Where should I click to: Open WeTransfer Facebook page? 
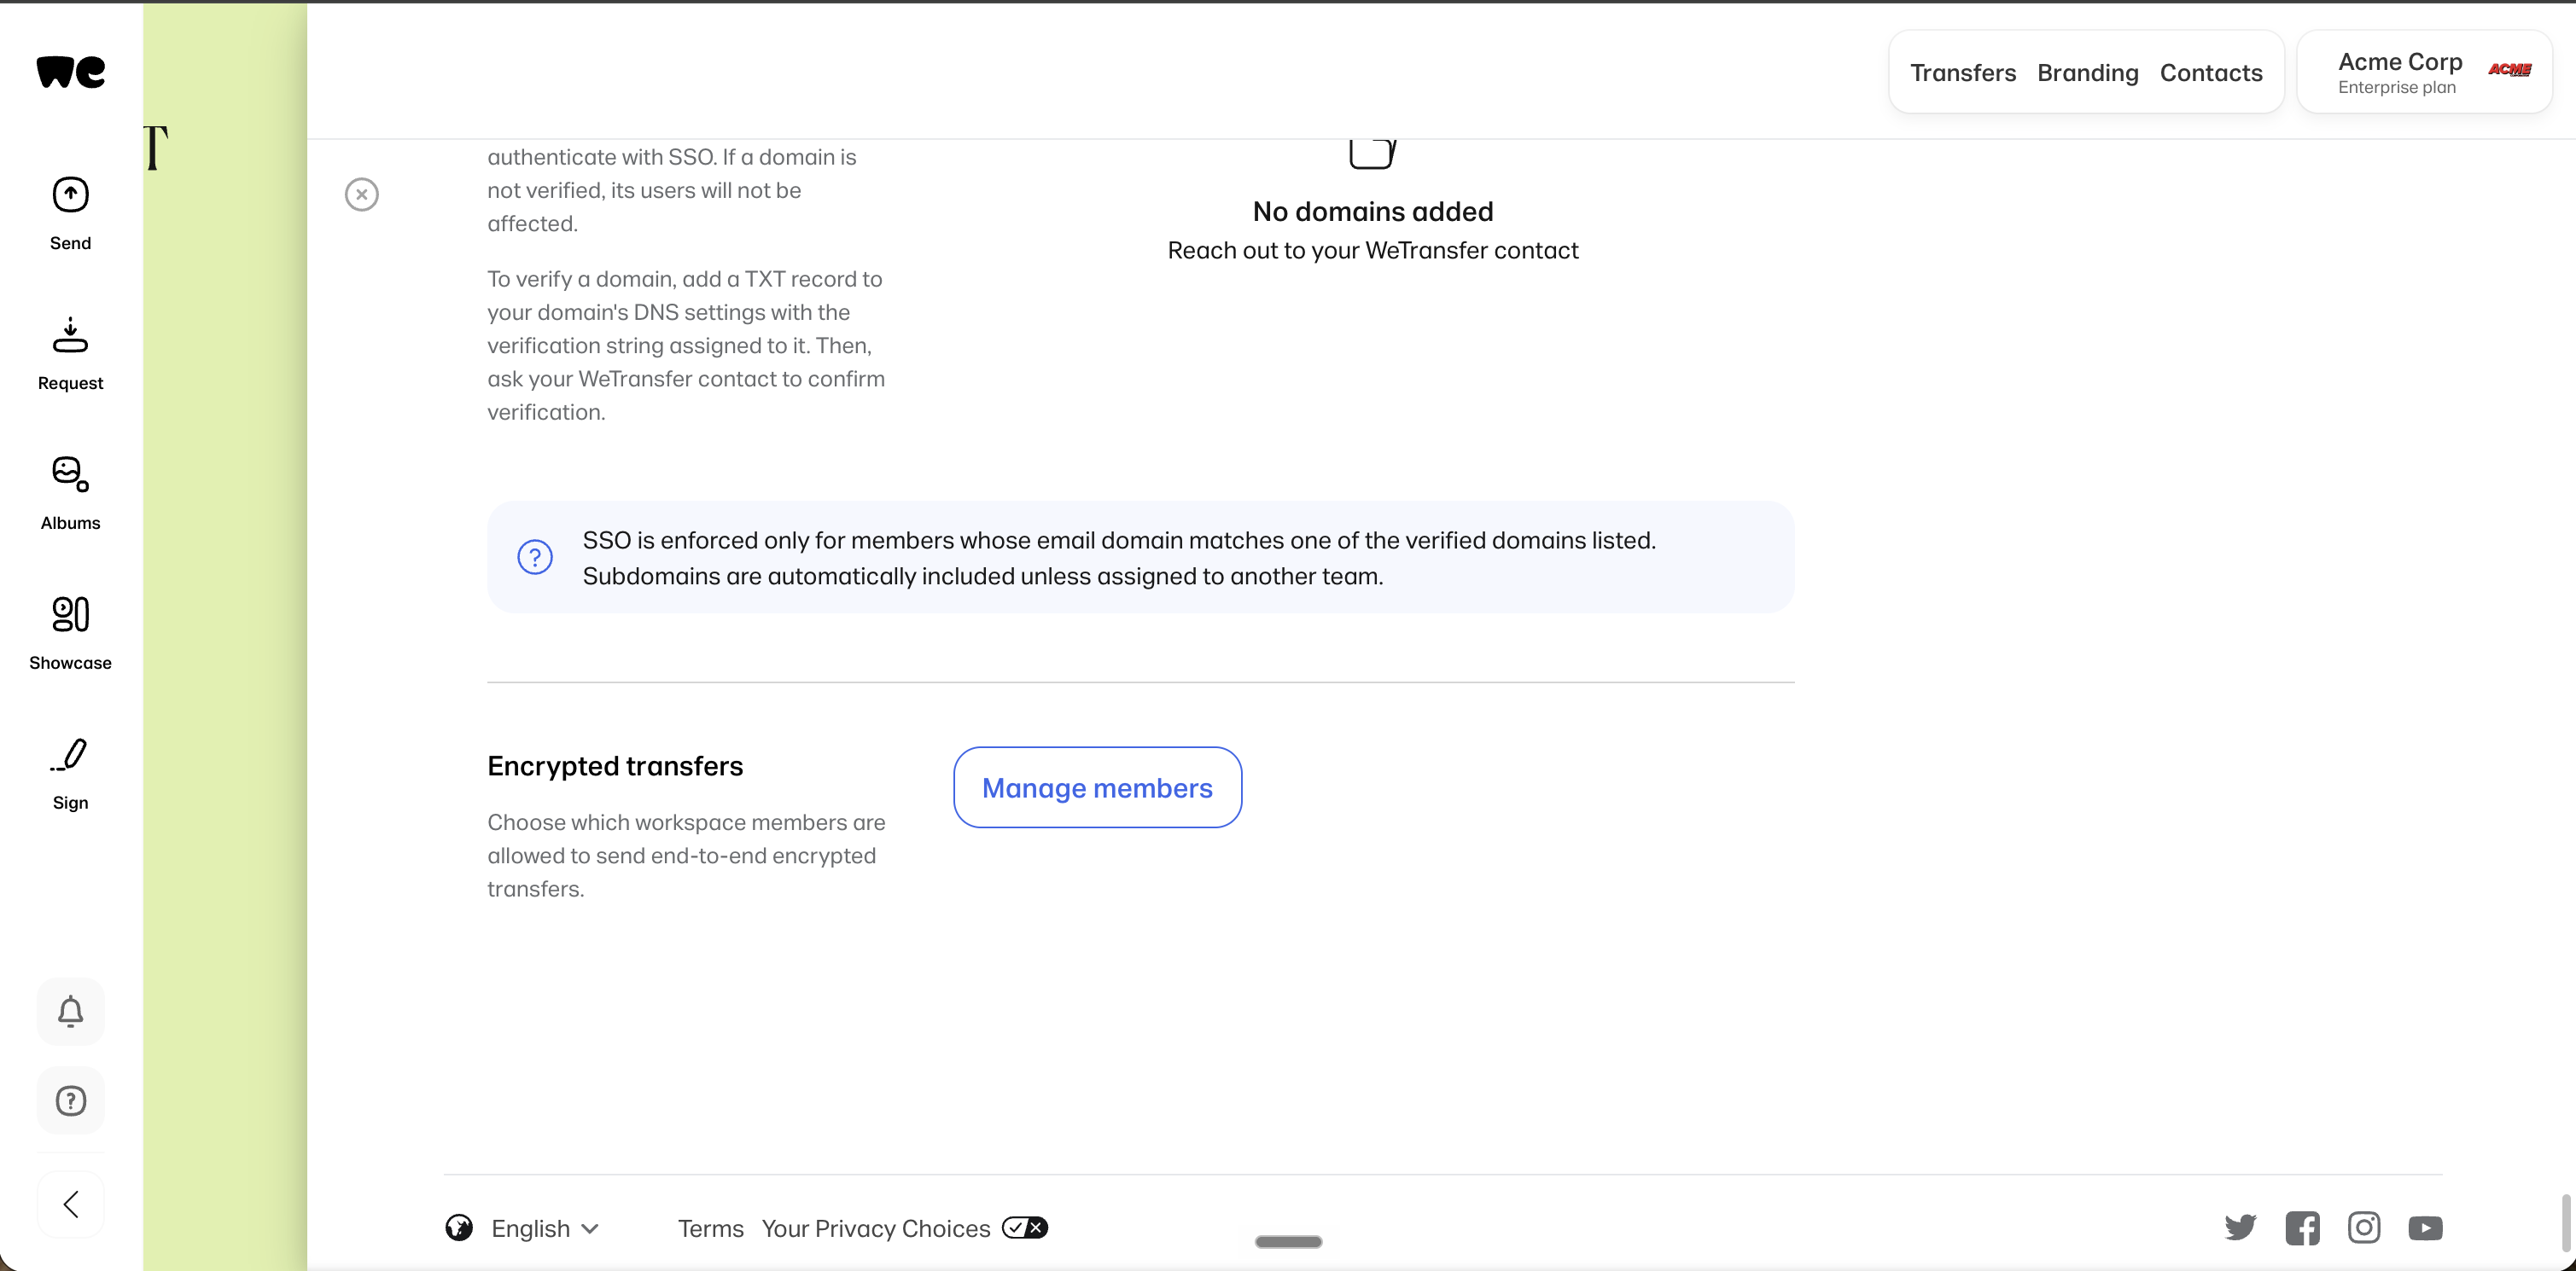pyautogui.click(x=2302, y=1227)
